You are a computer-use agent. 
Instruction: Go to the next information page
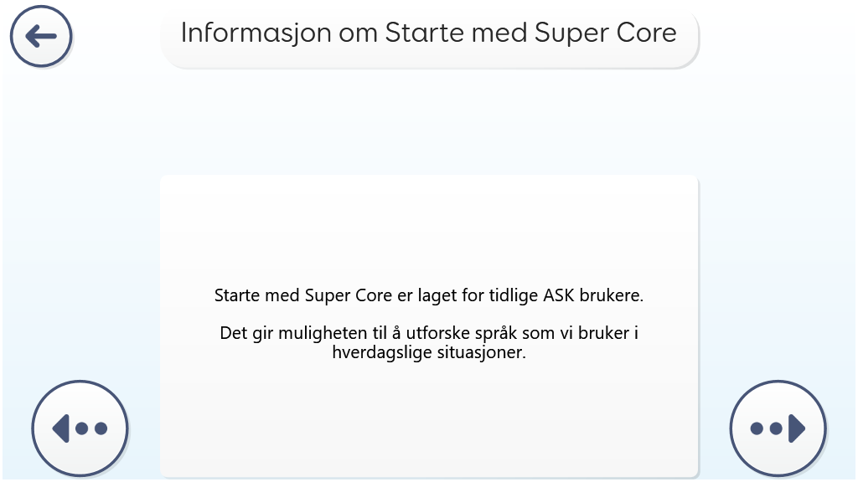[x=778, y=428]
